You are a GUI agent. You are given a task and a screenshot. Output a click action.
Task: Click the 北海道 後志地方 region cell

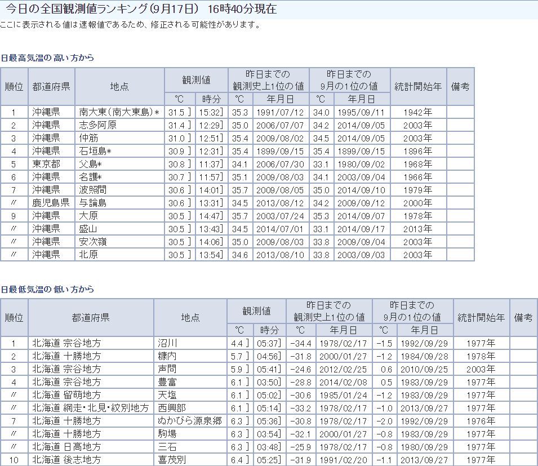(66, 460)
